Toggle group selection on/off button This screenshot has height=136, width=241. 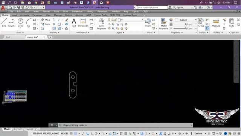point(207,28)
